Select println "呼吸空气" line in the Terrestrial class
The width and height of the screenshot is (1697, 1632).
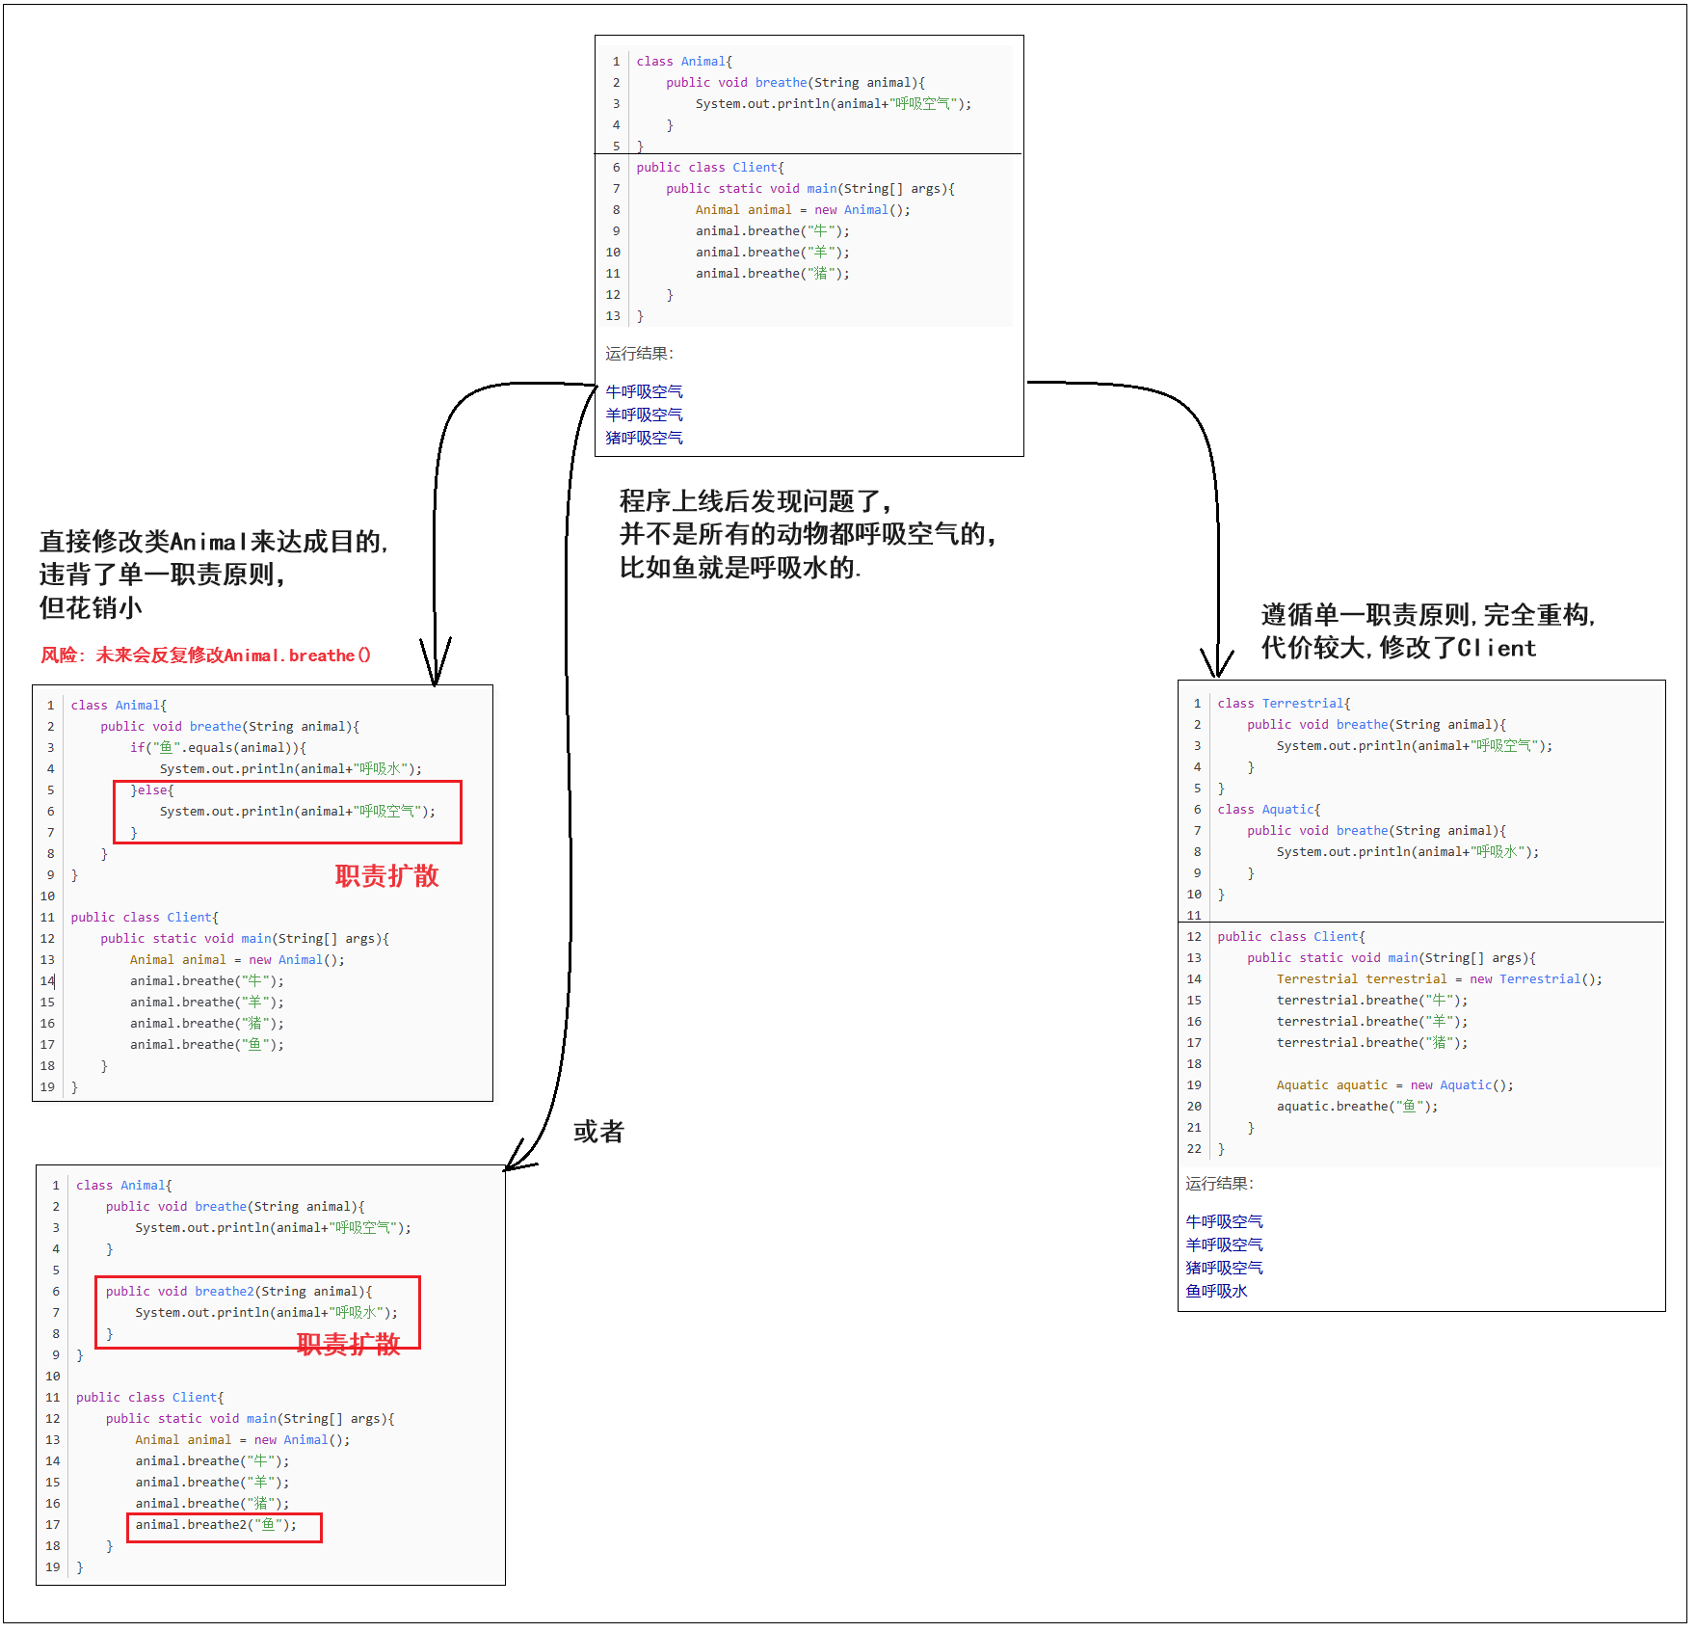pyautogui.click(x=1415, y=746)
